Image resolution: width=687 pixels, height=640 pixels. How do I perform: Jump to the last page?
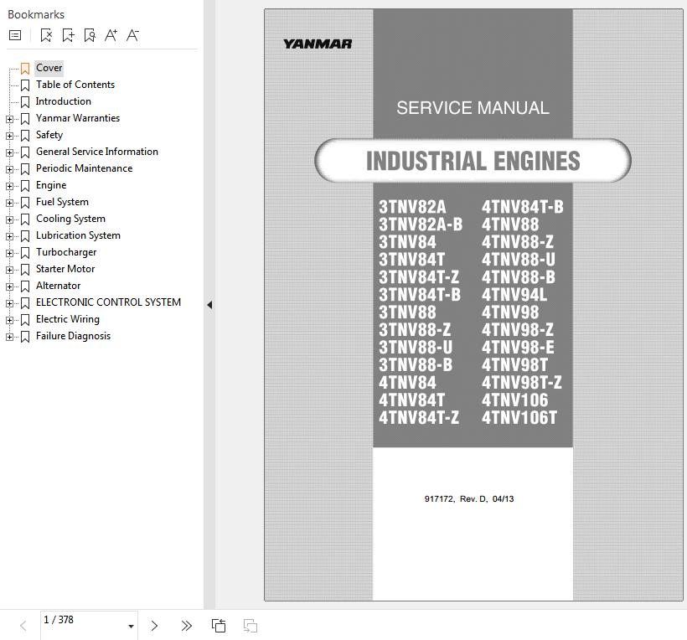point(186,626)
